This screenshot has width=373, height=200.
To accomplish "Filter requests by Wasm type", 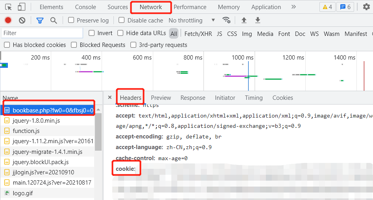I will 331,34.
